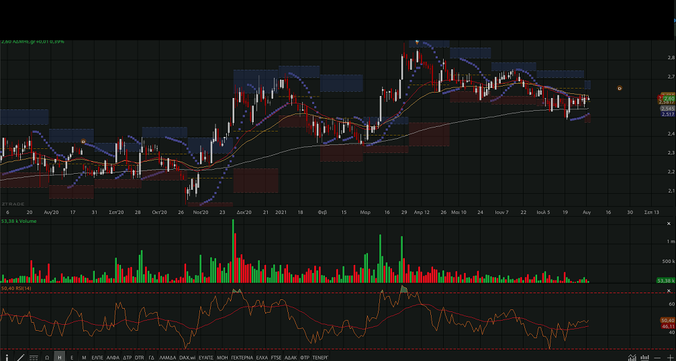Select the E timeframe button
This screenshot has width=676, height=361.
[x=72, y=358]
